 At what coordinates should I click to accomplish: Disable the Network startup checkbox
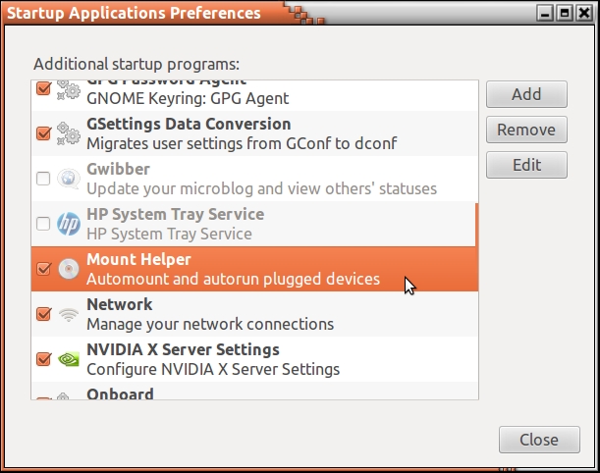pyautogui.click(x=43, y=314)
